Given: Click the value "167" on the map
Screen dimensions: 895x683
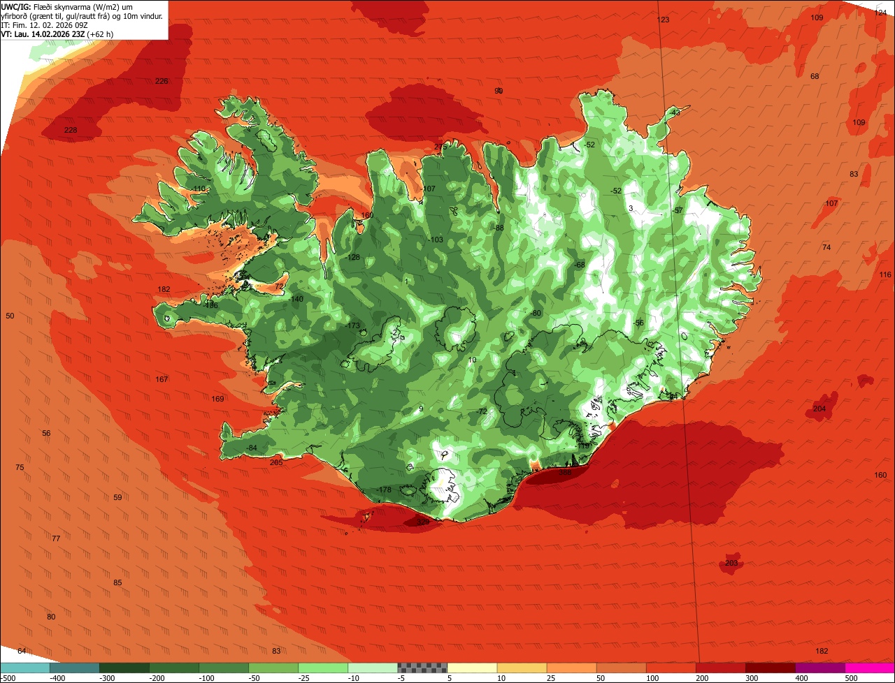Looking at the screenshot, I should [x=162, y=379].
